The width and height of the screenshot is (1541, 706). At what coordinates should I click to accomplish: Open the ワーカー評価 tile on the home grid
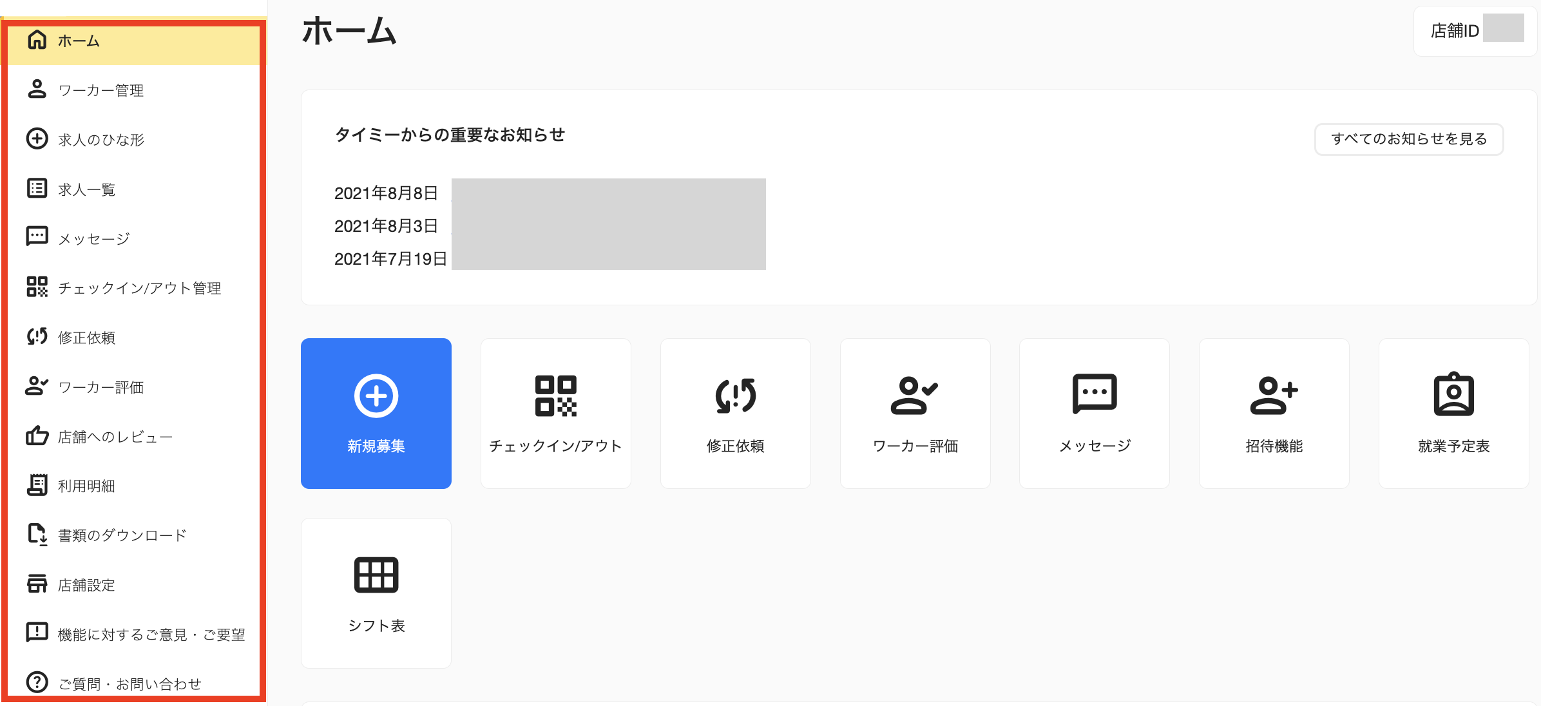tap(915, 414)
